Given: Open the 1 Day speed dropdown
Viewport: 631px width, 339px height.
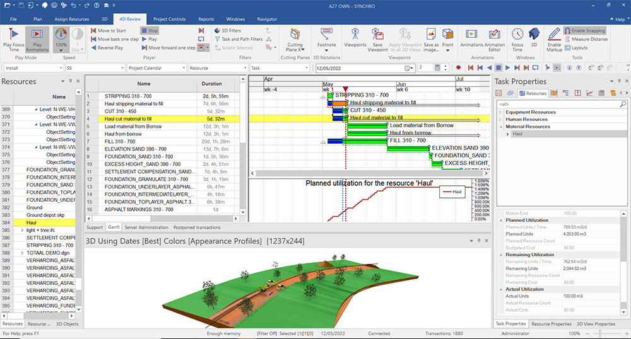Looking at the screenshot, I should (77, 39).
